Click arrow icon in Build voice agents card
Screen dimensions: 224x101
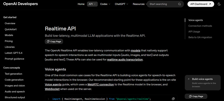tap(188, 79)
